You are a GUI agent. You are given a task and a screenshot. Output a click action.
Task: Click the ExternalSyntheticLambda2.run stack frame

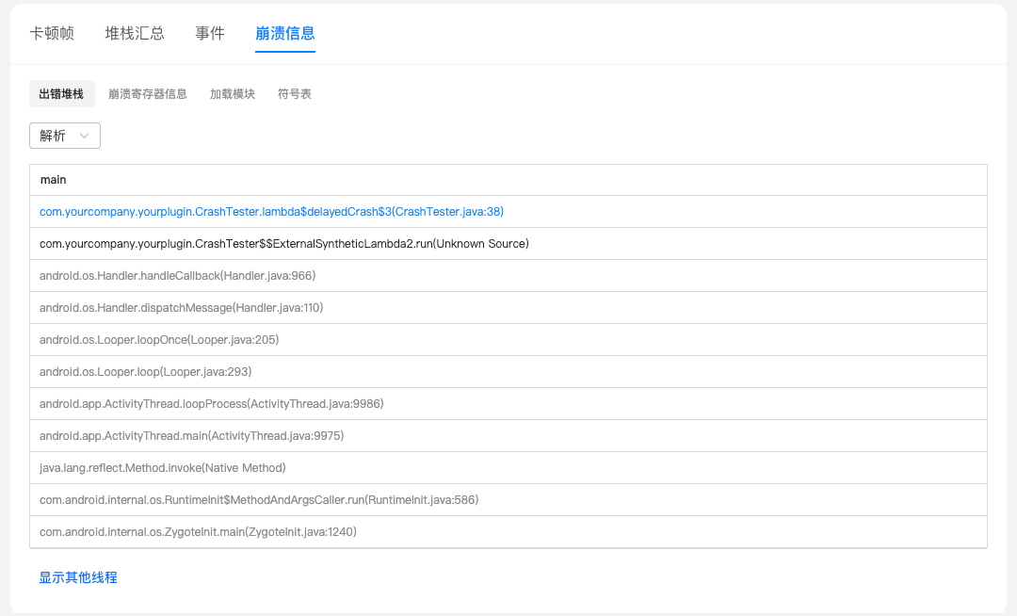pyautogui.click(x=283, y=244)
